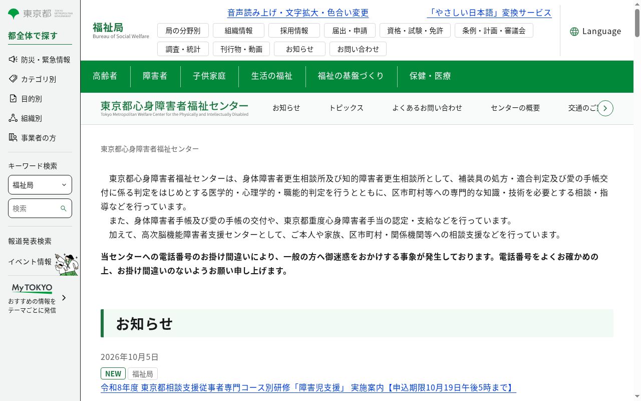Open the 調査・統計 button
The width and height of the screenshot is (641, 401).
coord(183,49)
